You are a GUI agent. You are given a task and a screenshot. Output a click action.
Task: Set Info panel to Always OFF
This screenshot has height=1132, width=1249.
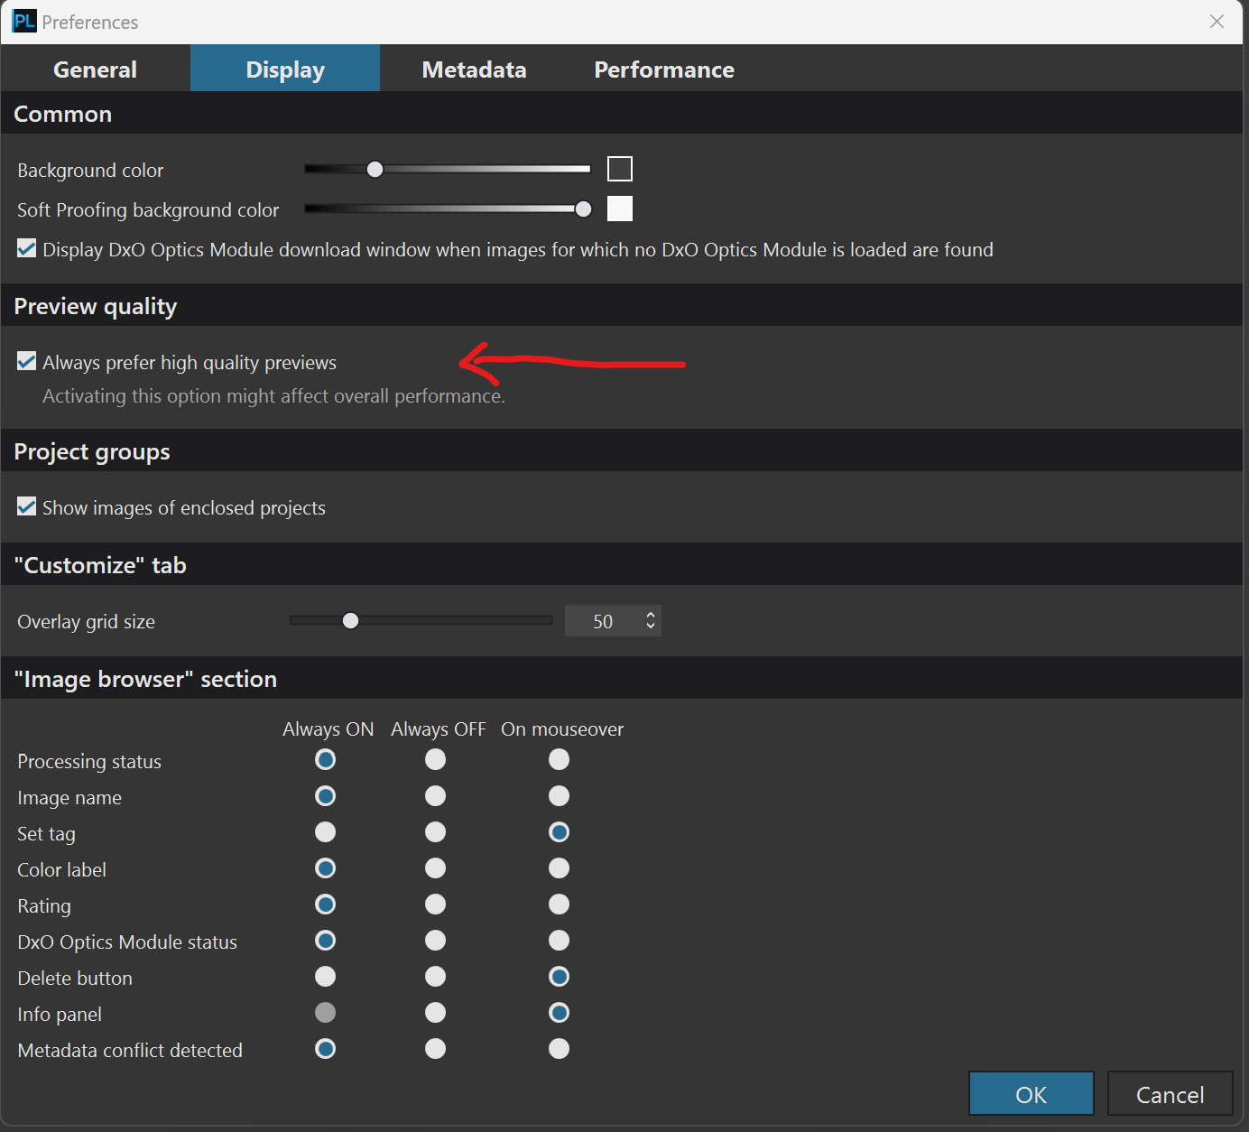436,1013
